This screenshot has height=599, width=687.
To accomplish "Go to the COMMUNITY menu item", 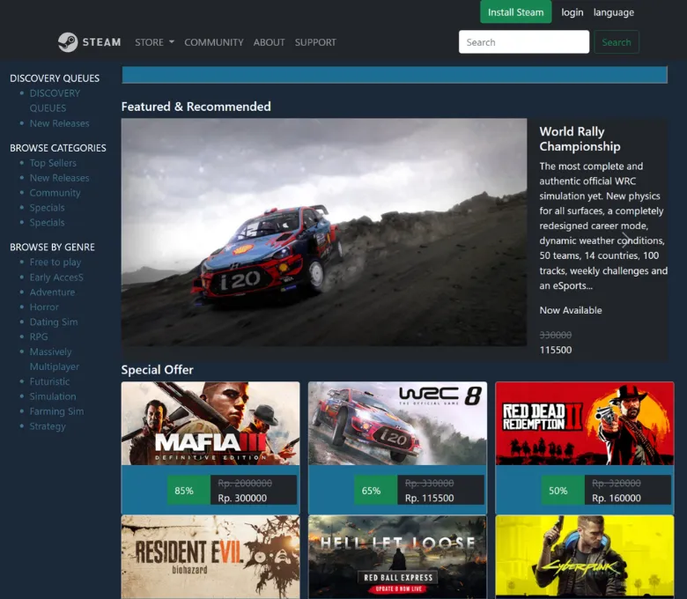I will click(x=214, y=42).
